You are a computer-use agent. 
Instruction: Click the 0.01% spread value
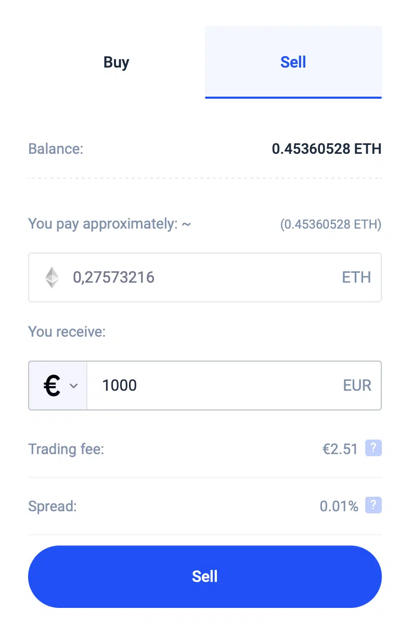(x=339, y=506)
